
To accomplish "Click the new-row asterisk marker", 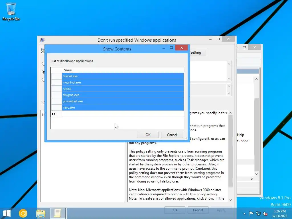I will click(x=54, y=114).
